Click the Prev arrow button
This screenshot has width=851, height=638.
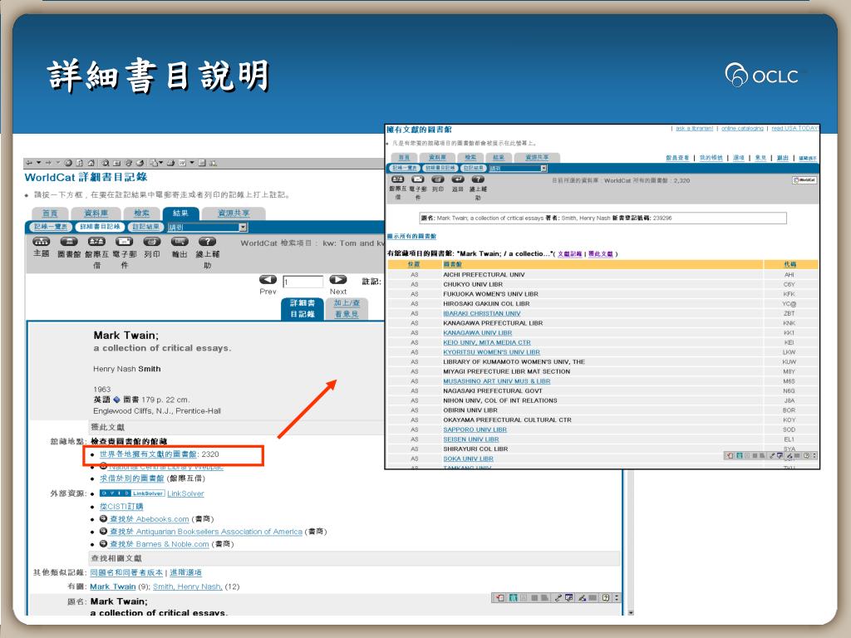click(268, 279)
